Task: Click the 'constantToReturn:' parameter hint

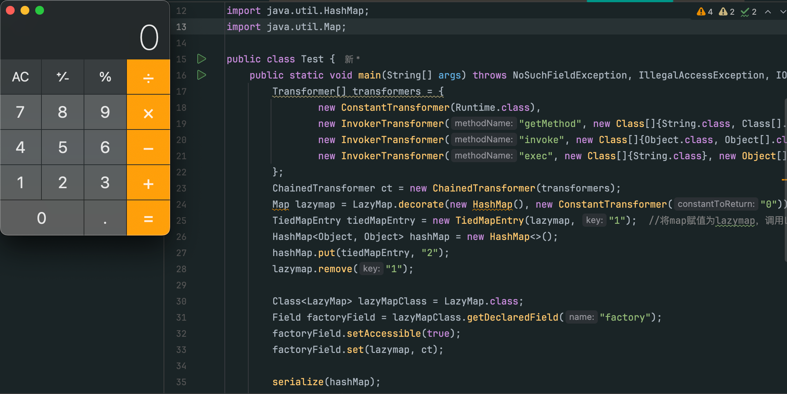Action: pos(715,204)
